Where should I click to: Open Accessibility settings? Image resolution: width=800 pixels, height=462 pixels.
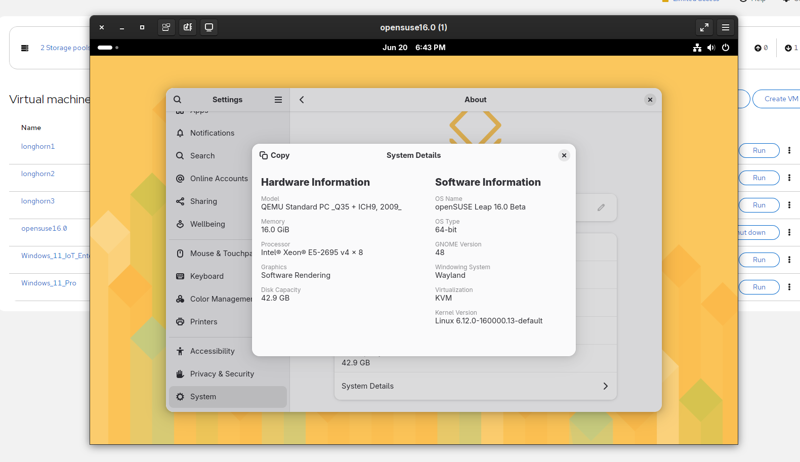(210, 351)
